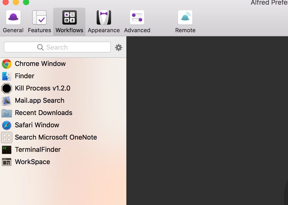Select the "Search Microsoft OneNote" workflow name
Image resolution: width=288 pixels, height=205 pixels.
click(56, 138)
